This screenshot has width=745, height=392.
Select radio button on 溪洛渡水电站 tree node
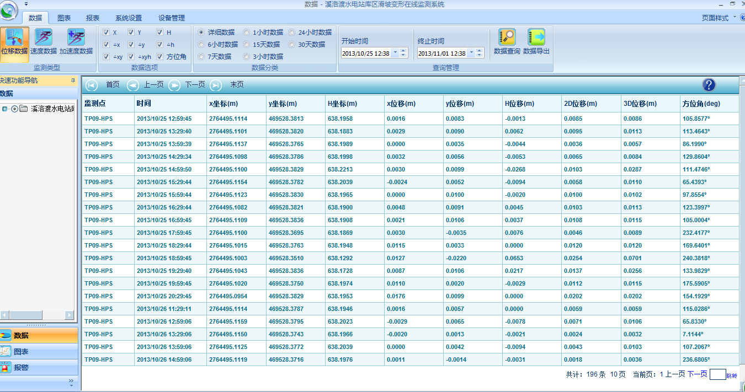pyautogui.click(x=14, y=109)
